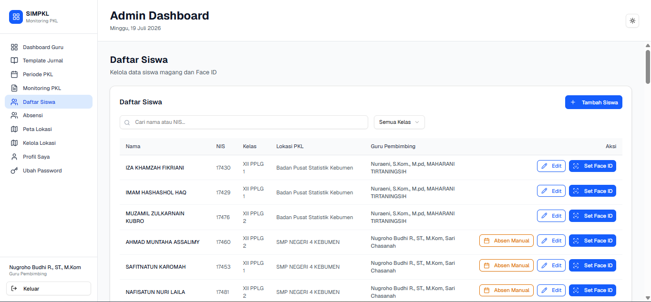Click the Kelola Lokasi map icon
The height and width of the screenshot is (302, 651).
pyautogui.click(x=14, y=143)
